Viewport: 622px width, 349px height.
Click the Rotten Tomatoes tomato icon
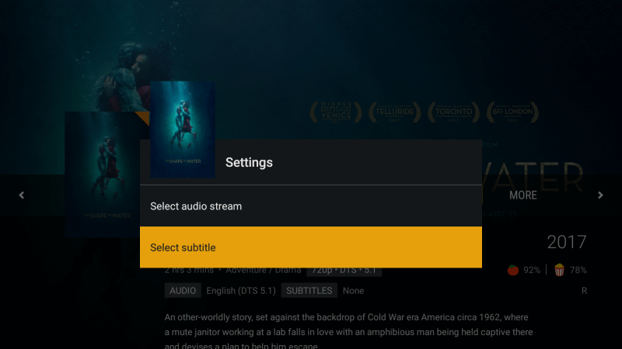point(513,270)
